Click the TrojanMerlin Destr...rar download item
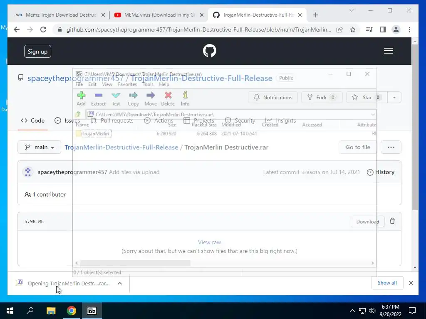 pos(69,283)
